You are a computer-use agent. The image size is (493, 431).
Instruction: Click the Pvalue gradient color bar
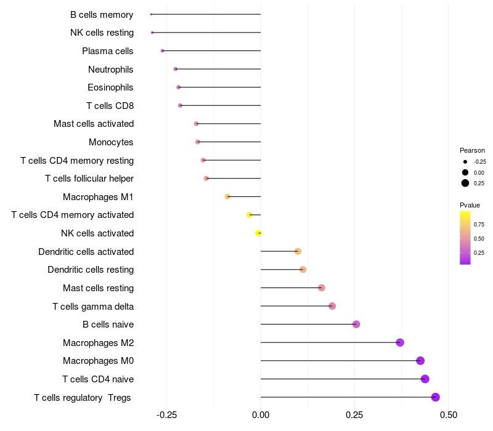(465, 238)
